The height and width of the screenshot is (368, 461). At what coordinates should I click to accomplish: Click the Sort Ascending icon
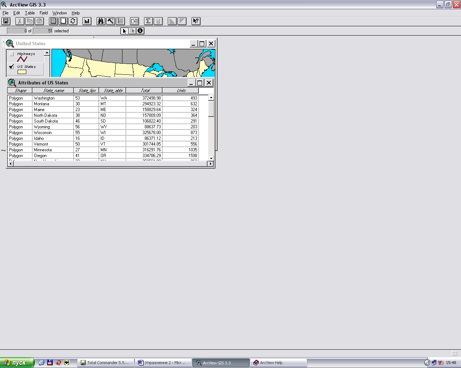pos(172,21)
